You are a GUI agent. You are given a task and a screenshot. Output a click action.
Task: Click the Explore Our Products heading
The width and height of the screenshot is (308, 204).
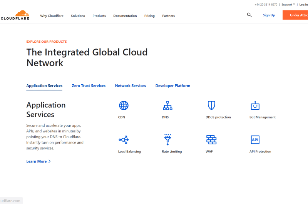click(x=47, y=42)
